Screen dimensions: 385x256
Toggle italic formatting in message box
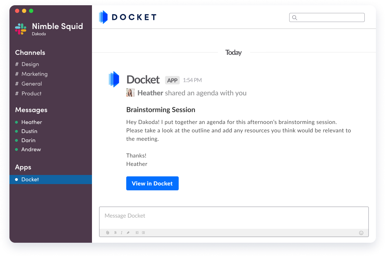[122, 233]
